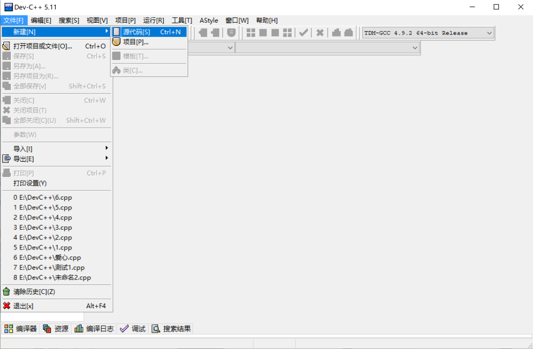Open the AStyle menu
Viewport: 533px width, 349px height.
click(x=209, y=20)
